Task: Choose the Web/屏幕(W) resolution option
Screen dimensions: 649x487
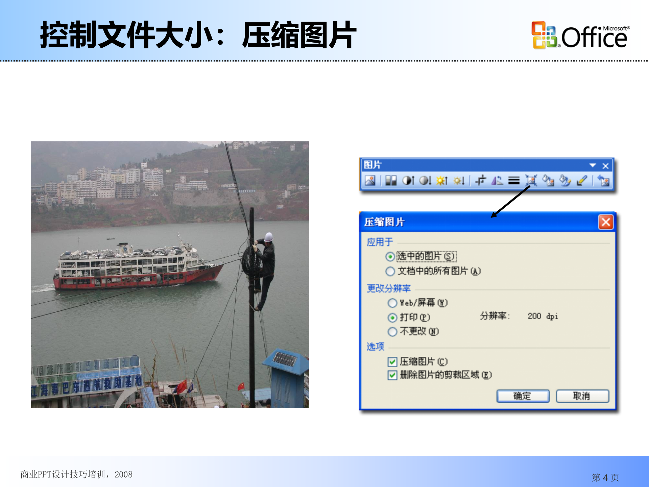Action: [392, 303]
